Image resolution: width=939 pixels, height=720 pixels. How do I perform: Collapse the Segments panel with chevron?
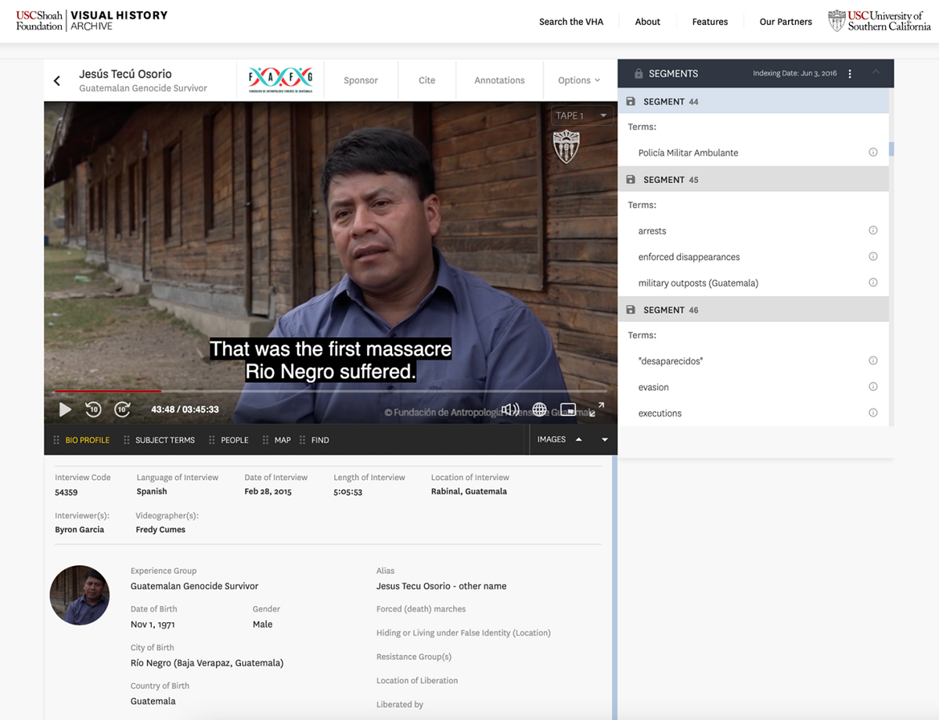[x=876, y=72]
